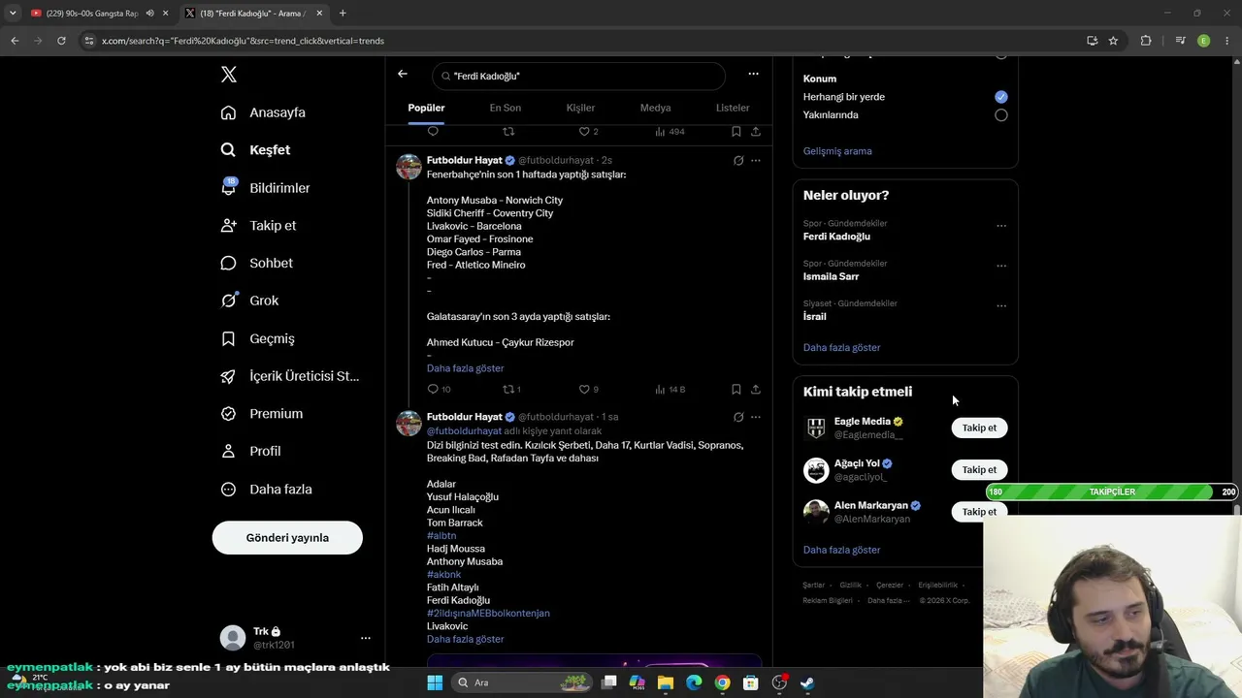
Task: Open Sohbet chat from the sidebar
Action: pyautogui.click(x=256, y=263)
